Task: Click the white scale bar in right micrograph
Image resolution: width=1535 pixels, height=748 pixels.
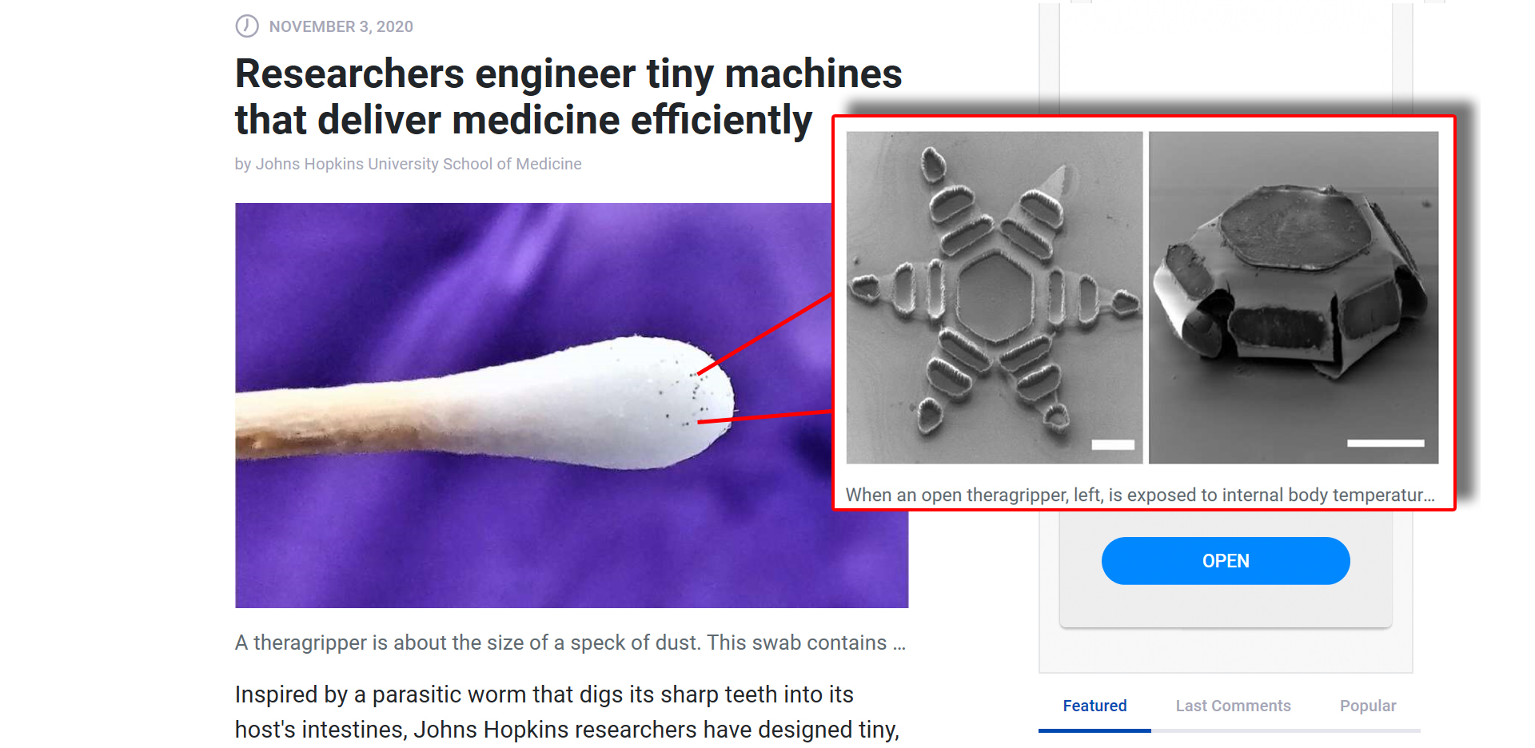Action: pos(1385,443)
